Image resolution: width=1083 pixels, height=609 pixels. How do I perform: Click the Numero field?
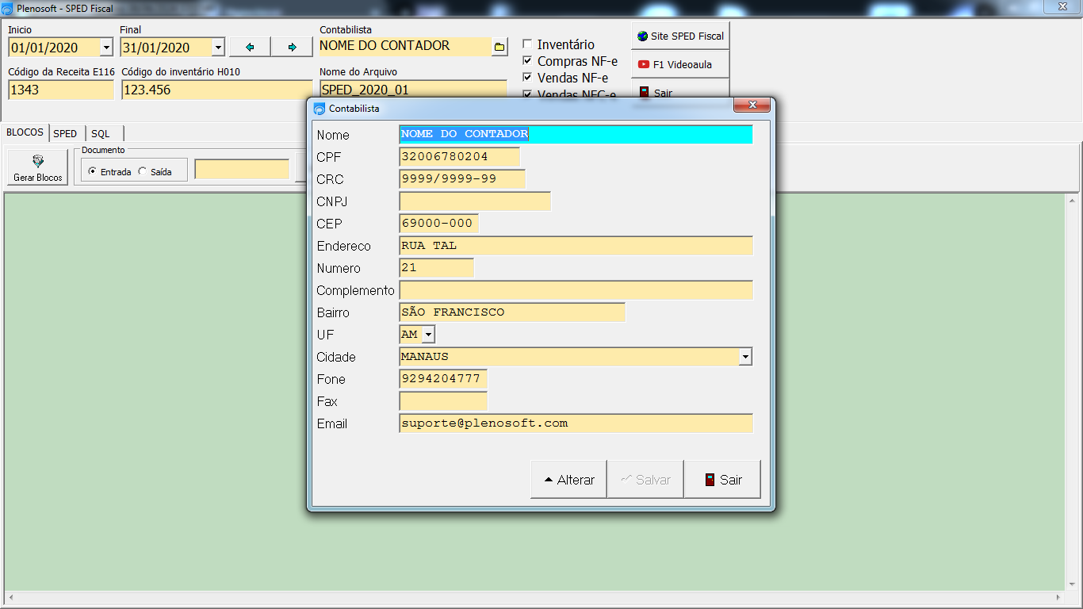pyautogui.click(x=437, y=268)
